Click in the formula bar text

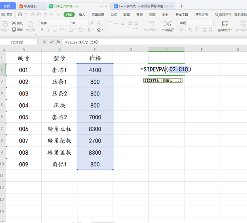(x=81, y=42)
